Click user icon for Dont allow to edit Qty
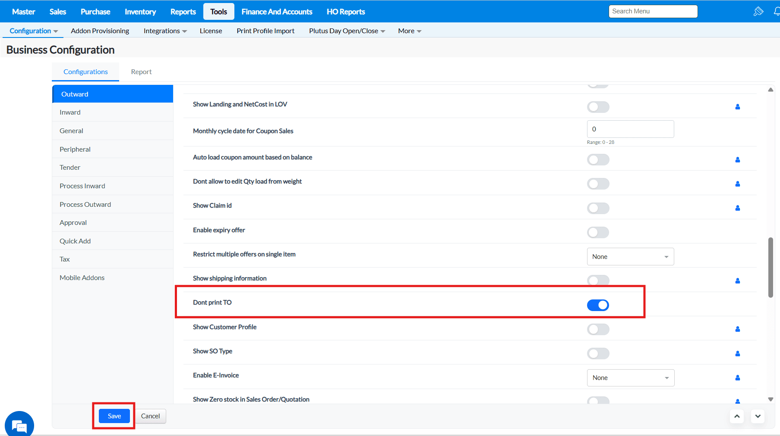Viewport: 780px width, 436px height. pos(737,184)
